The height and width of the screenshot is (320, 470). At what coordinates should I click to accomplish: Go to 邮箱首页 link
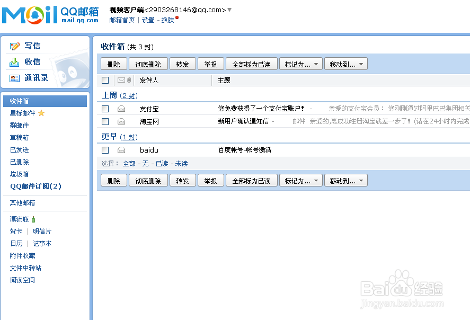(122, 20)
